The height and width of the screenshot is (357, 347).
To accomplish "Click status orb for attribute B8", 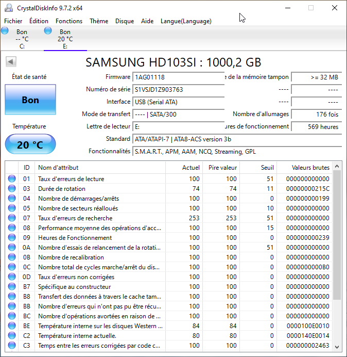I will tap(12, 296).
